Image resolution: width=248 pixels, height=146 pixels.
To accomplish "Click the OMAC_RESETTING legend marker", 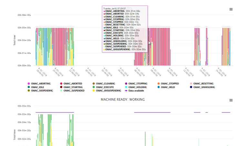I will tap(191, 83).
